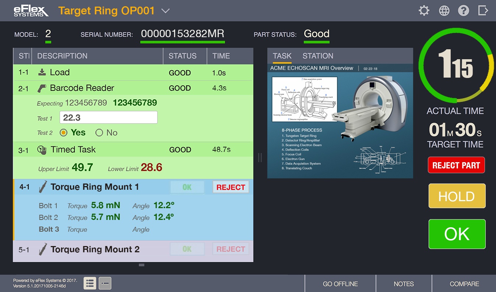Click the Timed Task time 48.7s
This screenshot has height=292, width=496.
(221, 150)
